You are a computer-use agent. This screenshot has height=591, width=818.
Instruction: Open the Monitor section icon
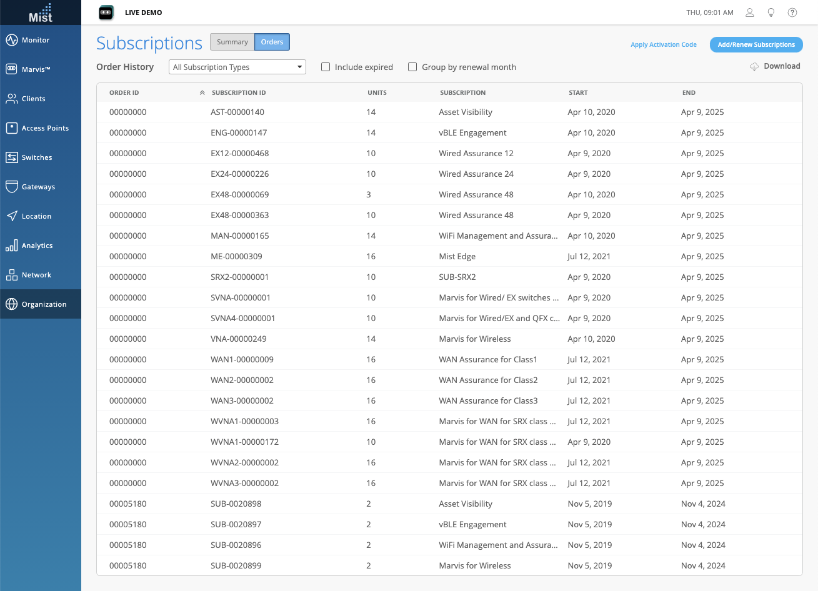pos(11,40)
